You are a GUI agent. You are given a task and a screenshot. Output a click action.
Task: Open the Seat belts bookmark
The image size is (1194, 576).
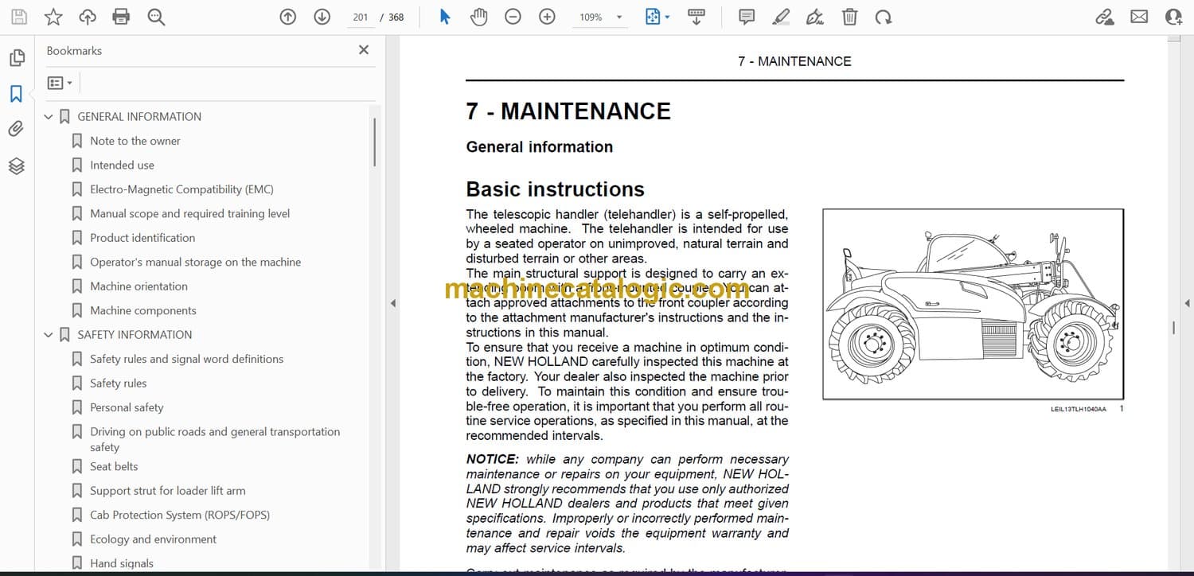click(x=114, y=466)
